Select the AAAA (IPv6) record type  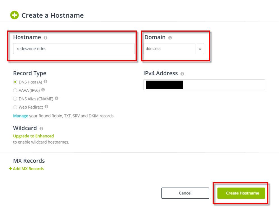point(15,90)
